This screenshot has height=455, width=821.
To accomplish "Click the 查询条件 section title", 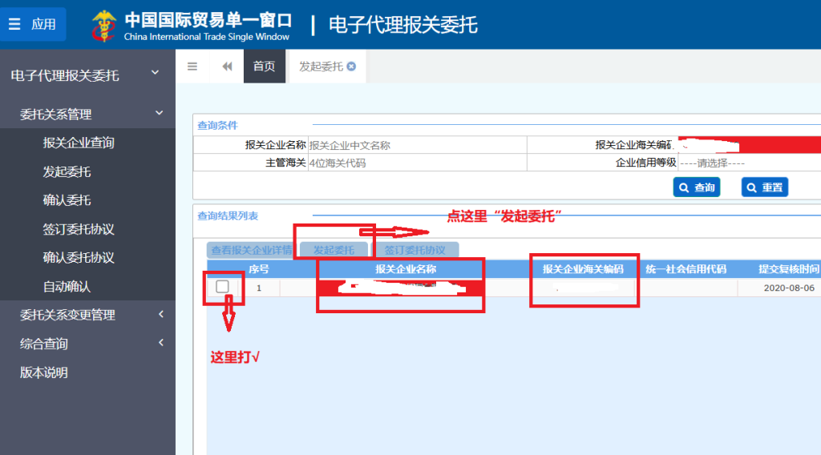I will tap(217, 125).
